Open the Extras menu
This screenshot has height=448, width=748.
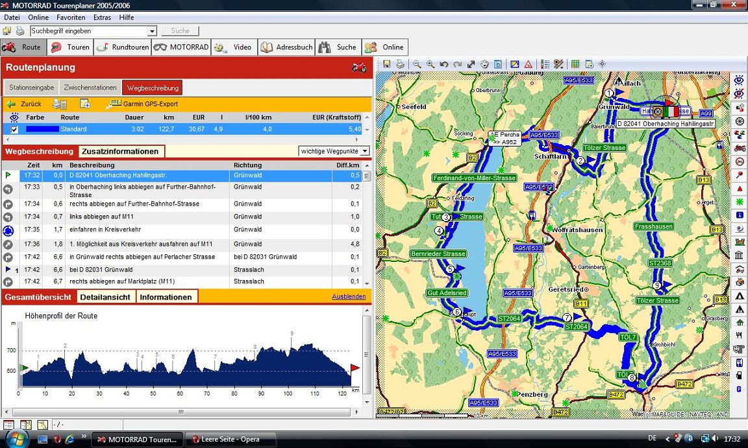pos(102,17)
